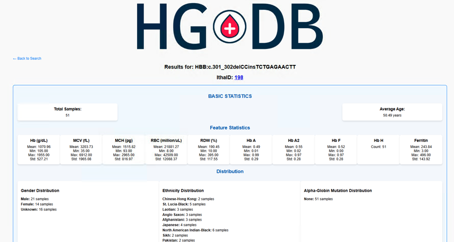Click Hb A2 mean value 0.55
The width and height of the screenshot is (454, 242).
point(294,147)
